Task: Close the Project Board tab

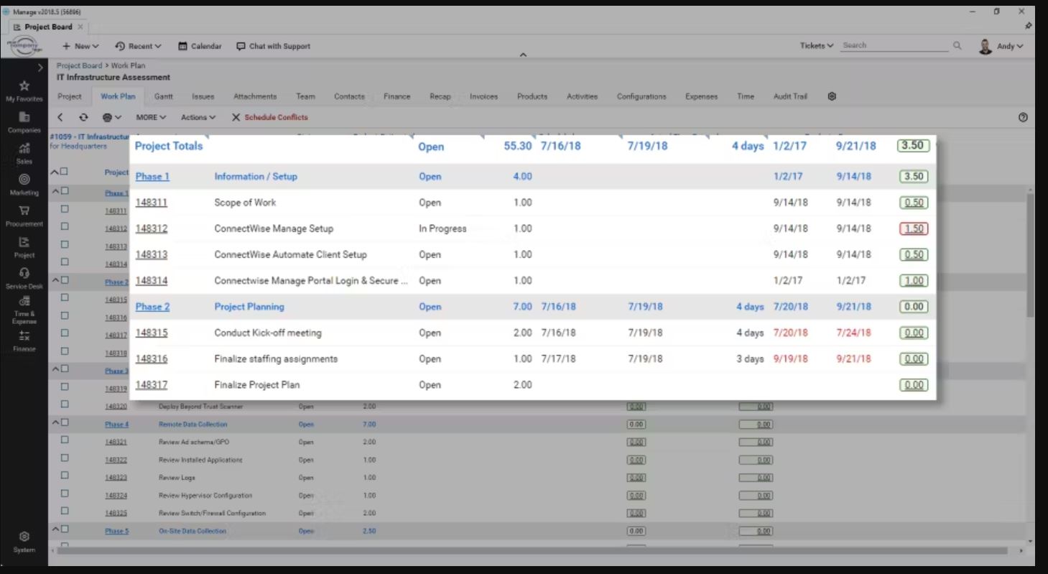Action: click(80, 27)
